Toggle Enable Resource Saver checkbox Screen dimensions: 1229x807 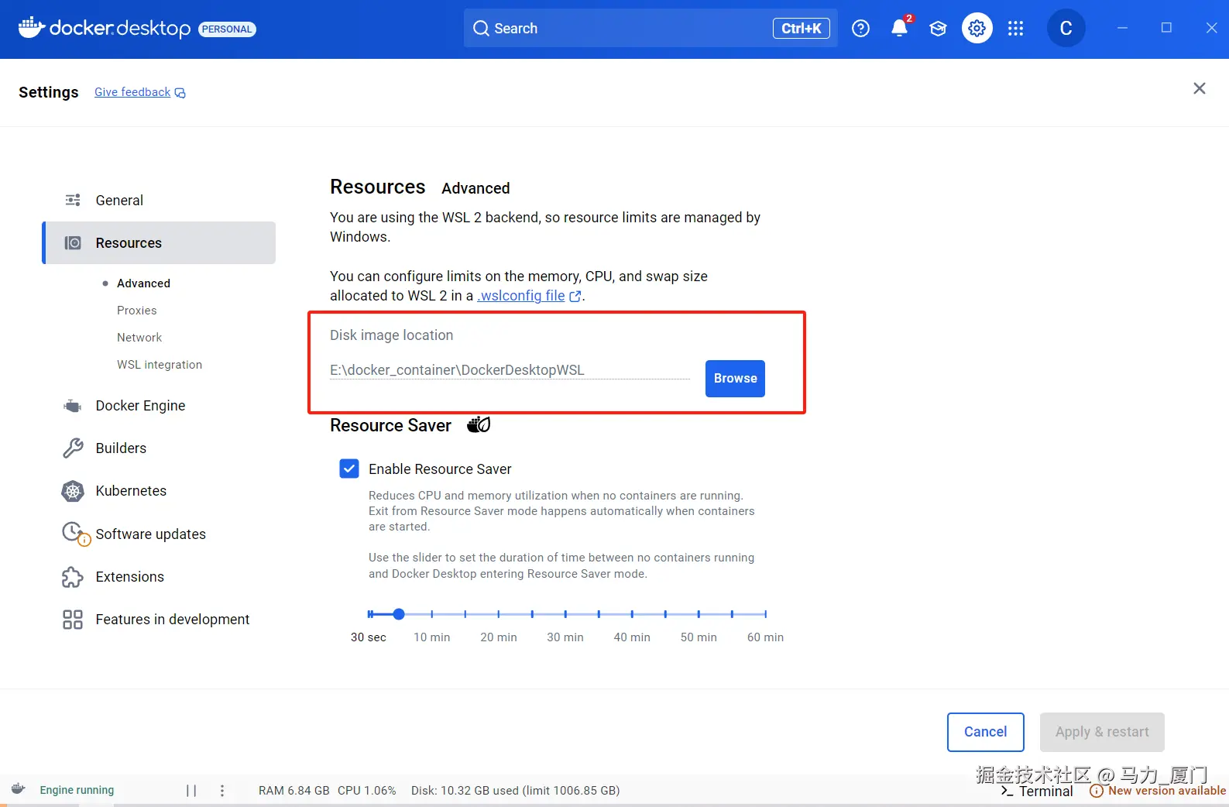(349, 469)
